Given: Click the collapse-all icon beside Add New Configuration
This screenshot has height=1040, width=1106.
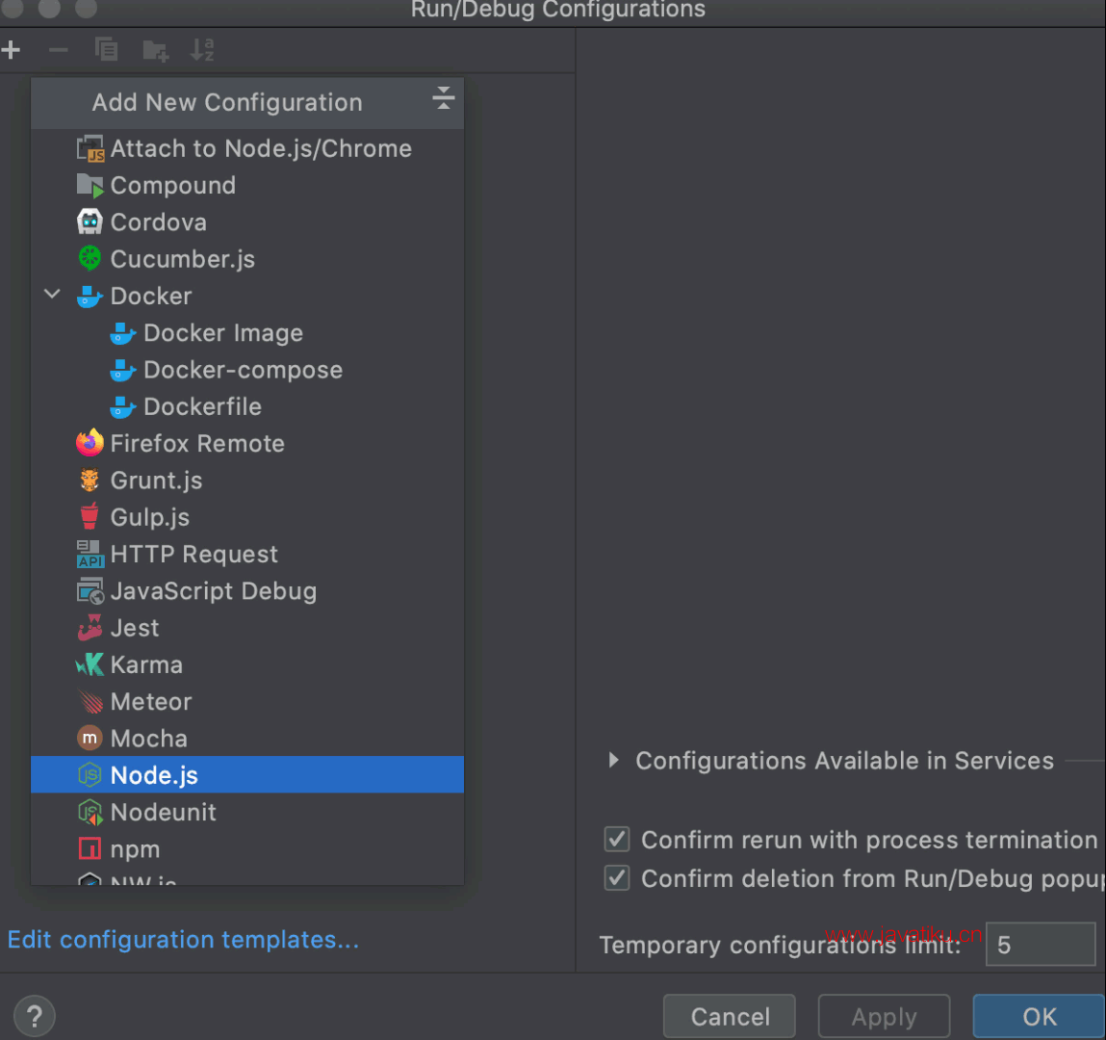Looking at the screenshot, I should point(443,98).
